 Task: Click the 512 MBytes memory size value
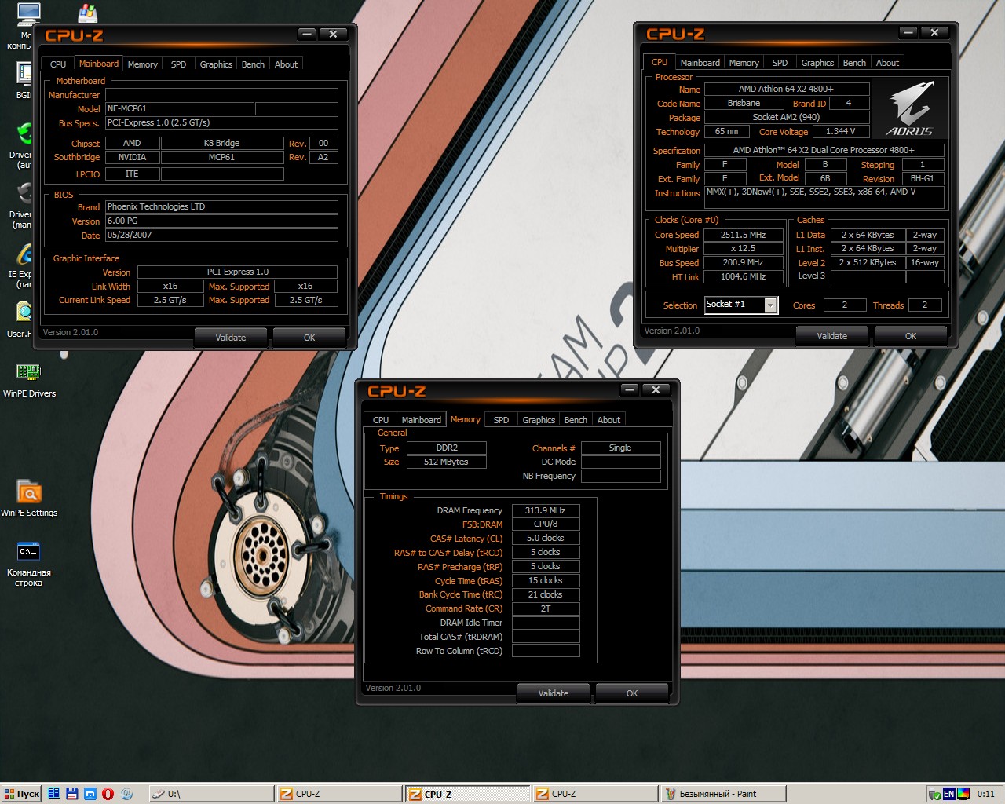tap(447, 462)
